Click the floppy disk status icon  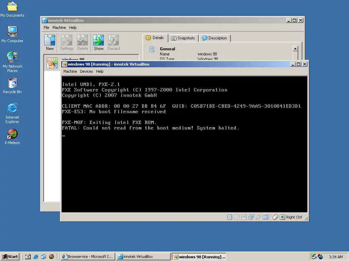244,217
